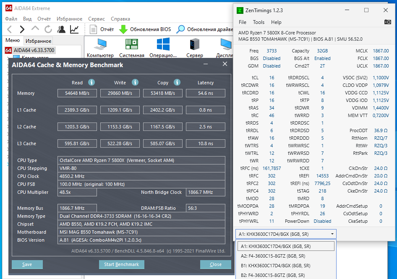Viewport: 397px width, 279px height.
Task: Click the tCL value 16 in ZenTimings
Action: 272,78
